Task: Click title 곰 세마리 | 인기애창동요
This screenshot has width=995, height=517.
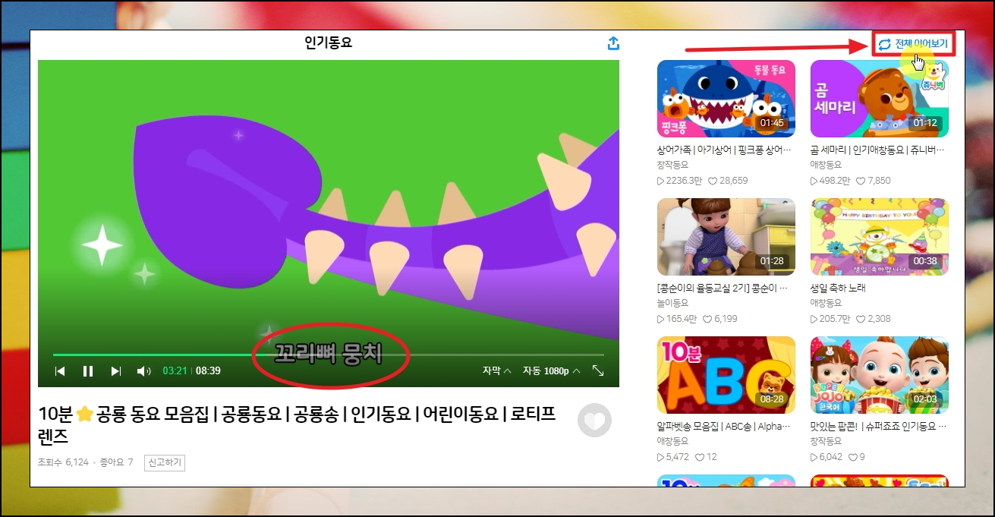Action: coord(879,150)
